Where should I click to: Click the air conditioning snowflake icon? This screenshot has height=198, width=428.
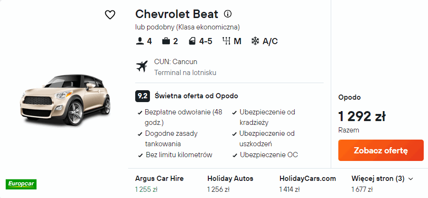coord(255,41)
